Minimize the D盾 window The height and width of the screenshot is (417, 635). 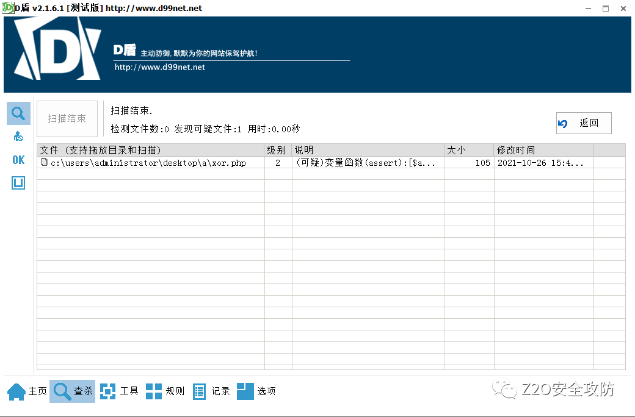pos(588,8)
